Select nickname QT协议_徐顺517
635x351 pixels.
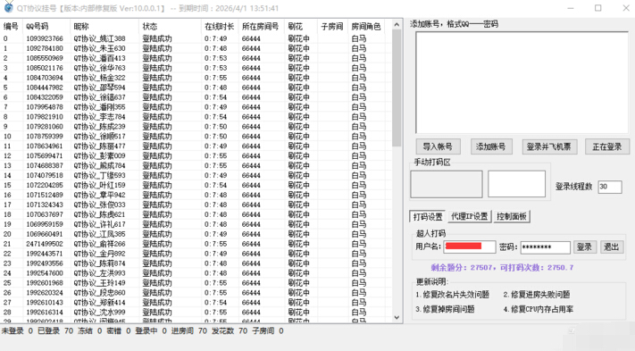(x=100, y=137)
